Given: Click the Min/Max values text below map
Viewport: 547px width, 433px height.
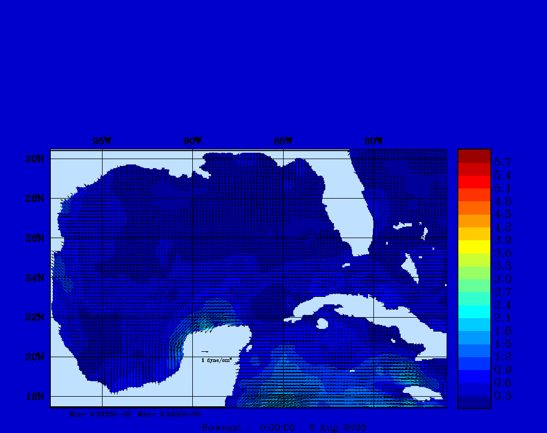Looking at the screenshot, I should [135, 414].
